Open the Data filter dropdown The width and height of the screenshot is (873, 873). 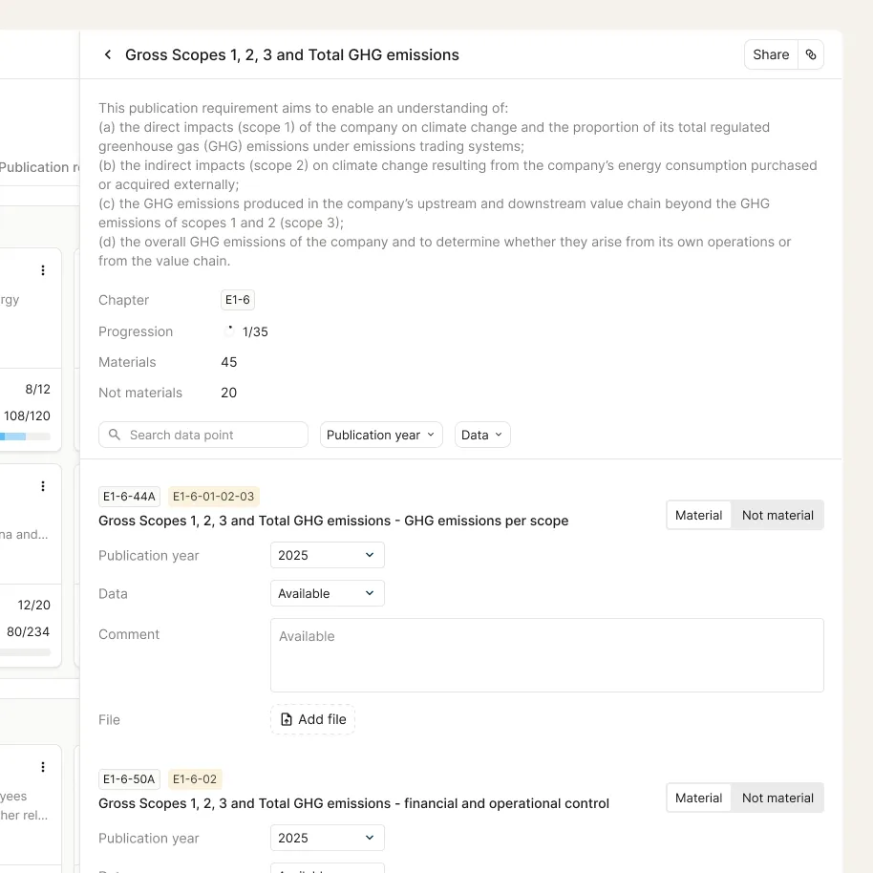click(x=482, y=435)
